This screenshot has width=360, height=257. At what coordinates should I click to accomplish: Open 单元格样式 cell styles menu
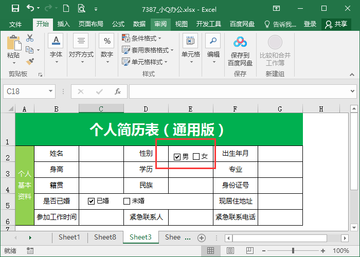(145, 62)
